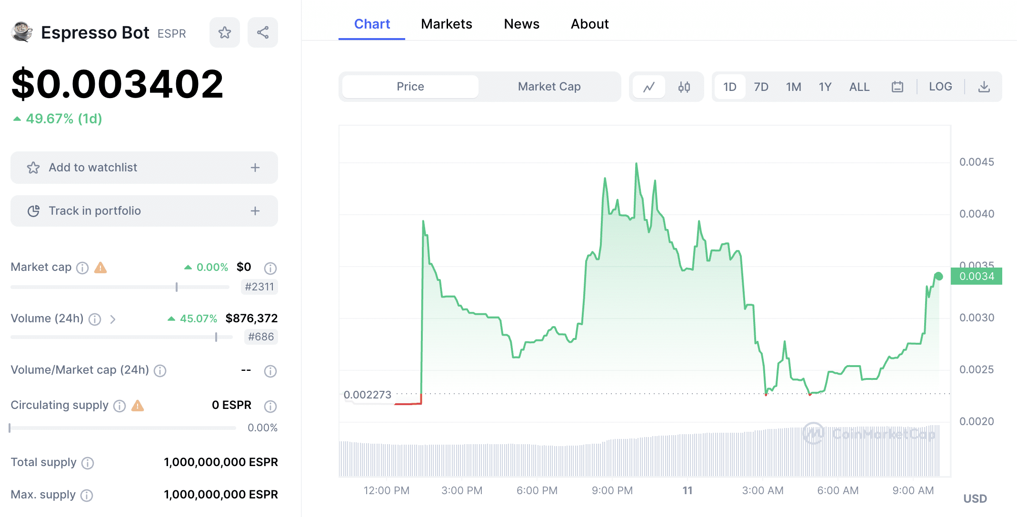Click the Espresso Bot coin logo
1017x517 pixels.
click(22, 32)
